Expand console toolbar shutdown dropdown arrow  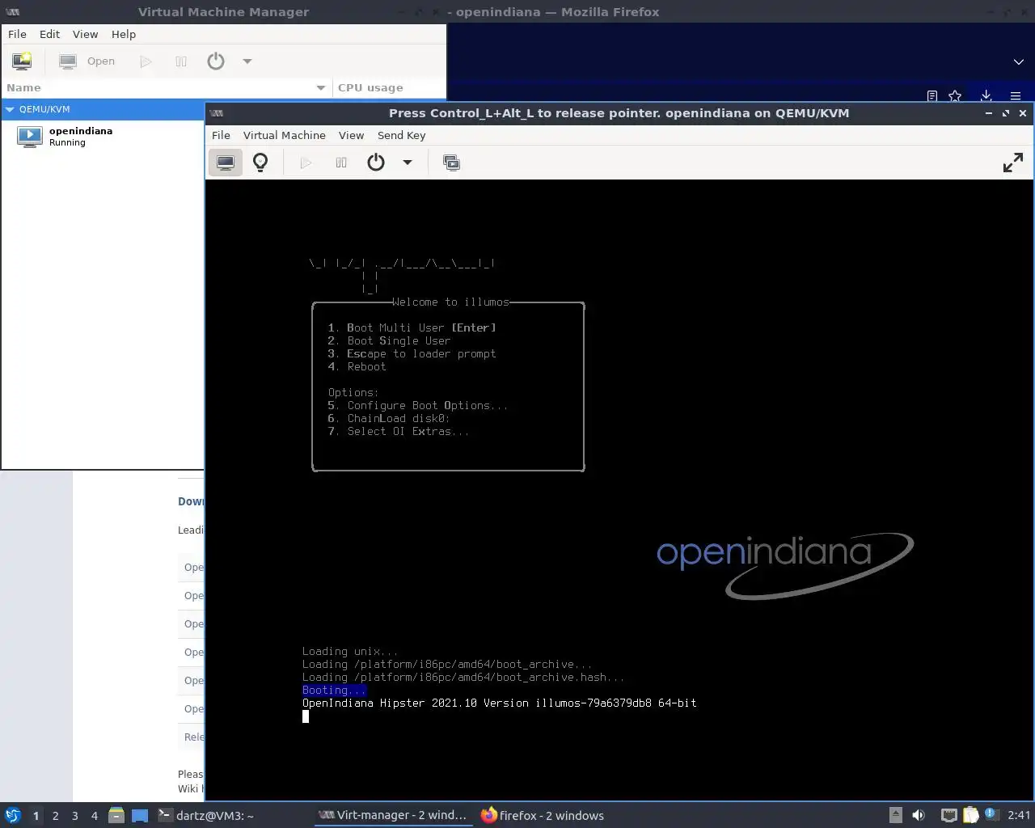pos(408,163)
